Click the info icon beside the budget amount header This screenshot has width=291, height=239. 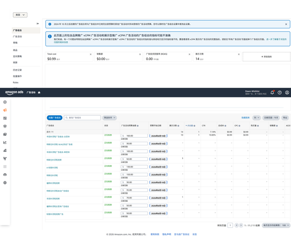point(138,126)
